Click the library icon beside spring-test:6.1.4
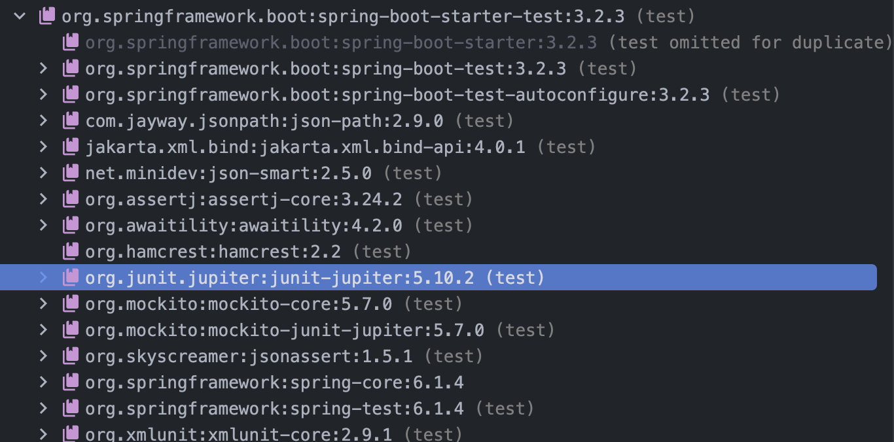The height and width of the screenshot is (442, 894). [71, 409]
